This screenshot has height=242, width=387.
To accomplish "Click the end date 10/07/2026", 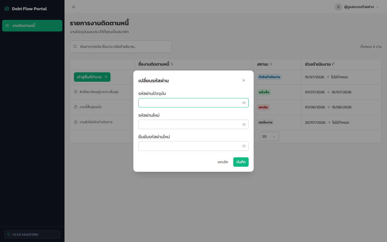I will pos(341,92).
